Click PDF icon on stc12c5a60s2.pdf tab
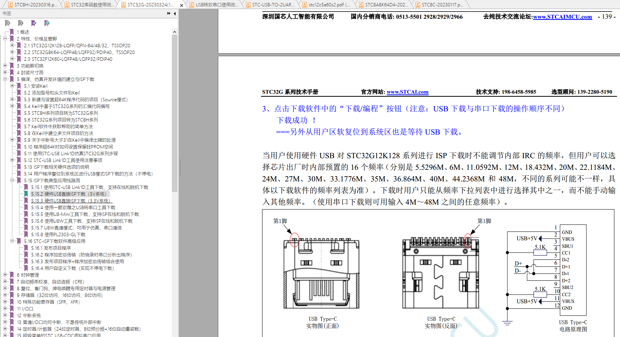 pyautogui.click(x=305, y=5)
